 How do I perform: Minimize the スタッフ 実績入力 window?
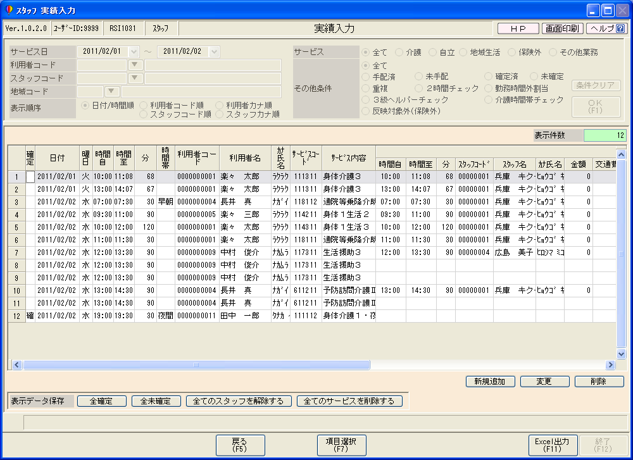pos(593,11)
